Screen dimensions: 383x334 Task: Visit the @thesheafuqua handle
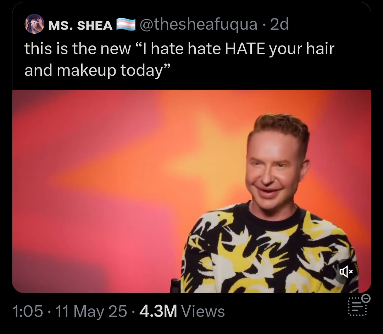click(x=198, y=24)
